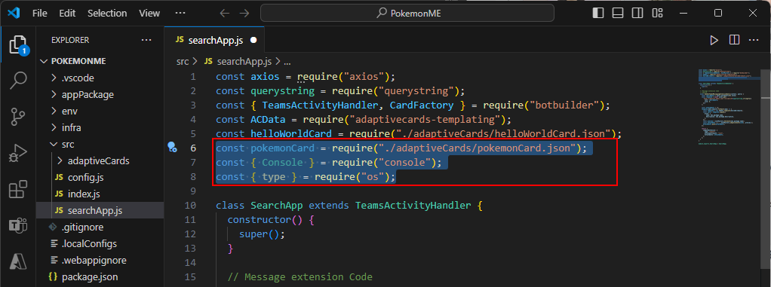Viewport: 771px width, 287px height.
Task: Click the PokemonME search command center
Action: [x=407, y=14]
